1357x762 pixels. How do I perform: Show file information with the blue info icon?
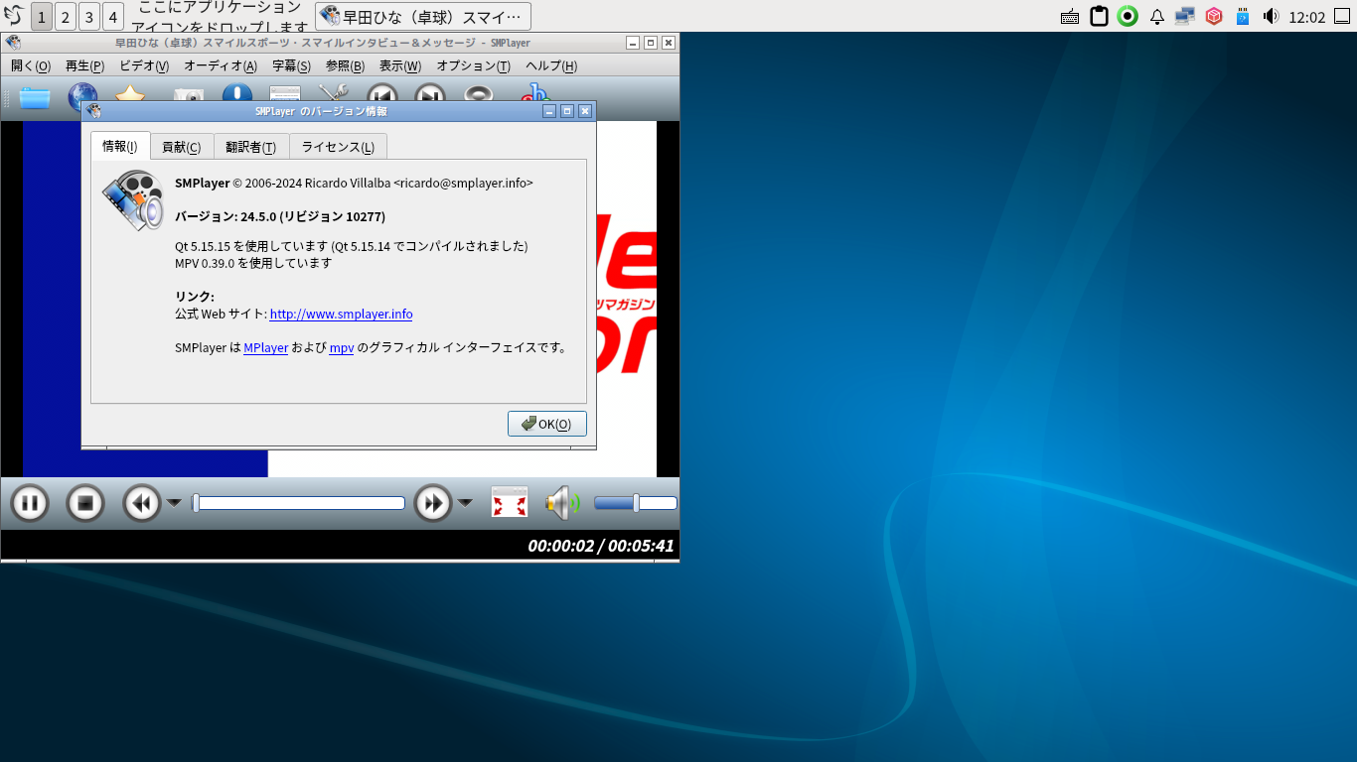pos(236,94)
